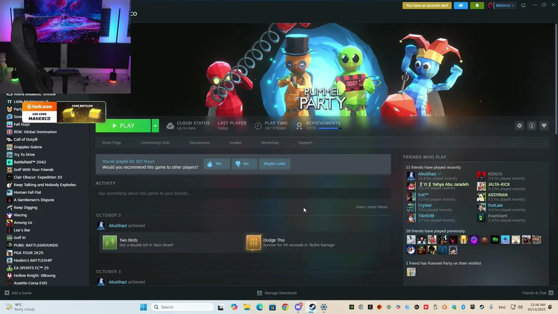Open volume control in system tray
This screenshot has height=314, width=558.
(520, 307)
